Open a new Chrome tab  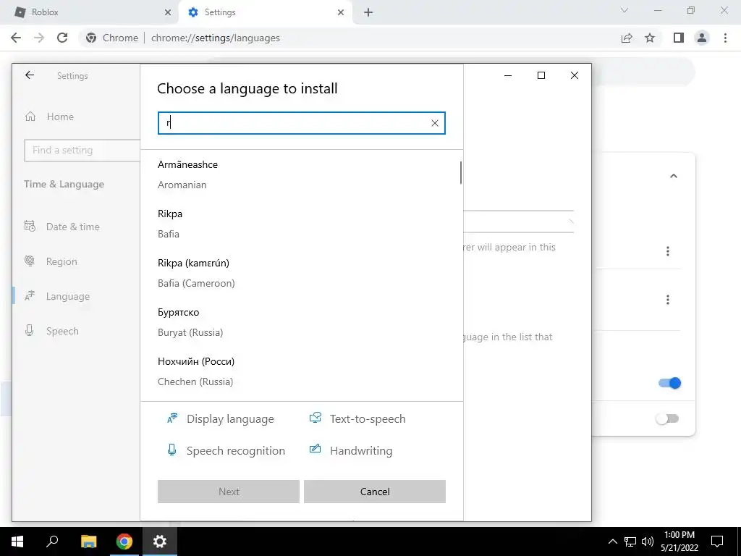click(368, 13)
